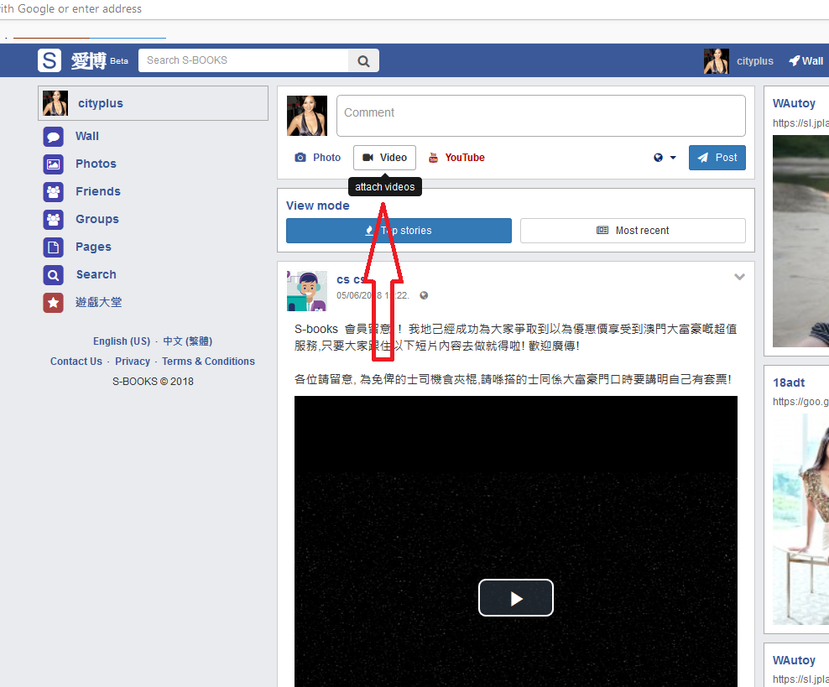Open Wall from the left sidebar
The image size is (829, 687).
pyautogui.click(x=86, y=136)
